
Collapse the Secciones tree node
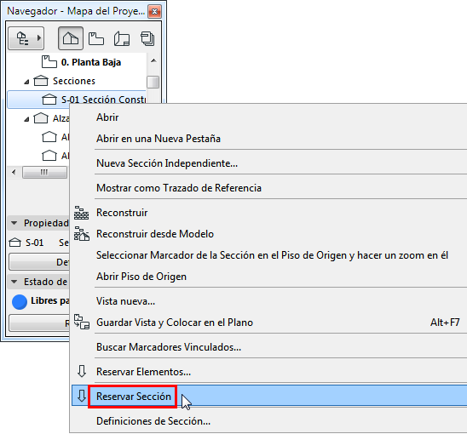coord(26,81)
